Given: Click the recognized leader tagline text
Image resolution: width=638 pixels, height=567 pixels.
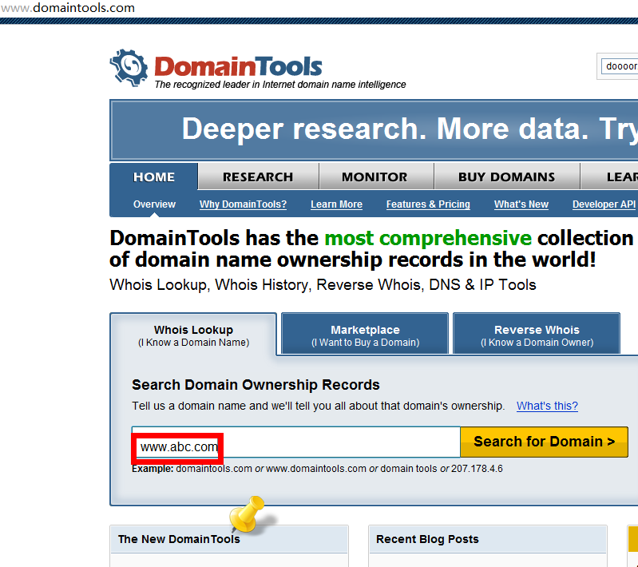Looking at the screenshot, I should click(280, 85).
